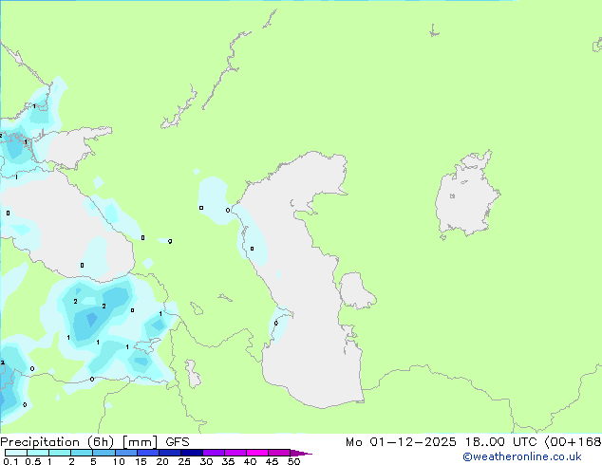Click the '9' precipitation value on map

tap(170, 241)
